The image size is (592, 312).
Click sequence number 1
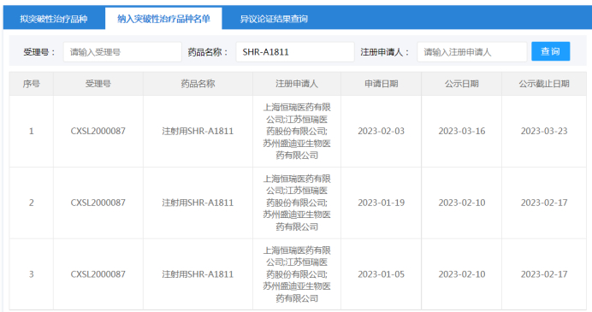coord(32,131)
